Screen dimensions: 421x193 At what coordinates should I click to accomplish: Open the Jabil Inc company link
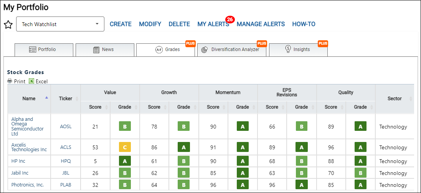(20, 173)
